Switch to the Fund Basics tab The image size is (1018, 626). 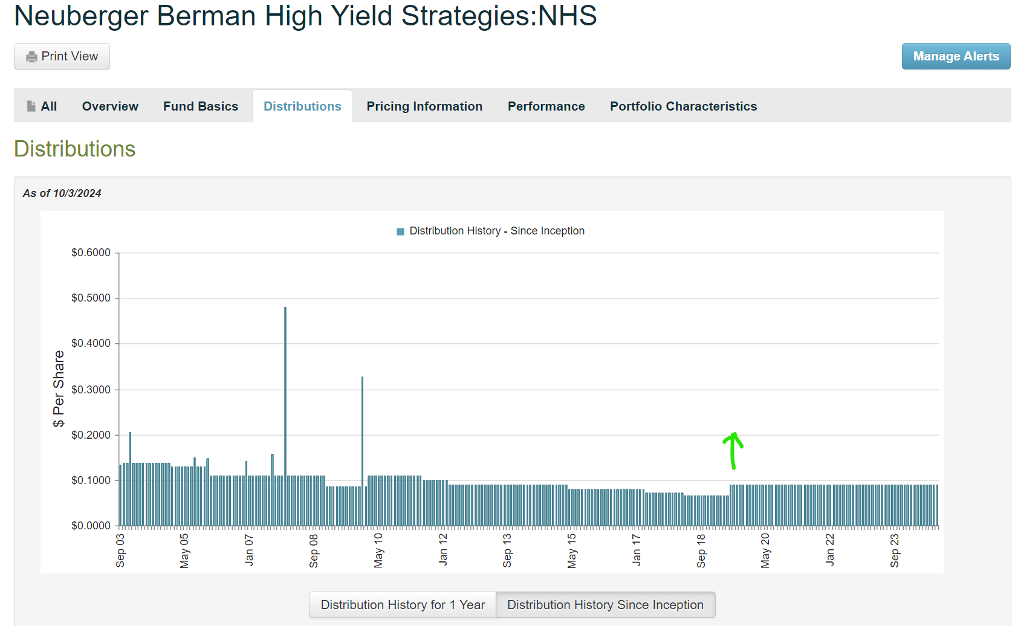pos(201,106)
